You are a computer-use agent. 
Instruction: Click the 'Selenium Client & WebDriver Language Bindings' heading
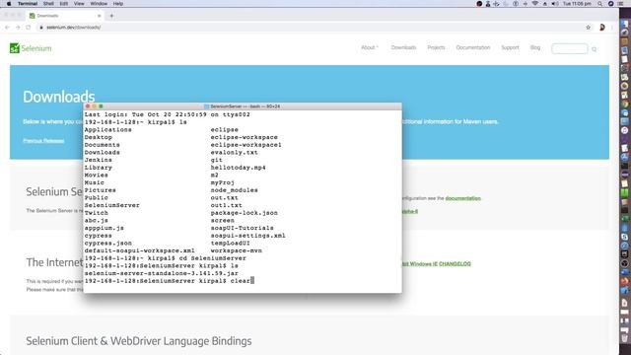(139, 341)
